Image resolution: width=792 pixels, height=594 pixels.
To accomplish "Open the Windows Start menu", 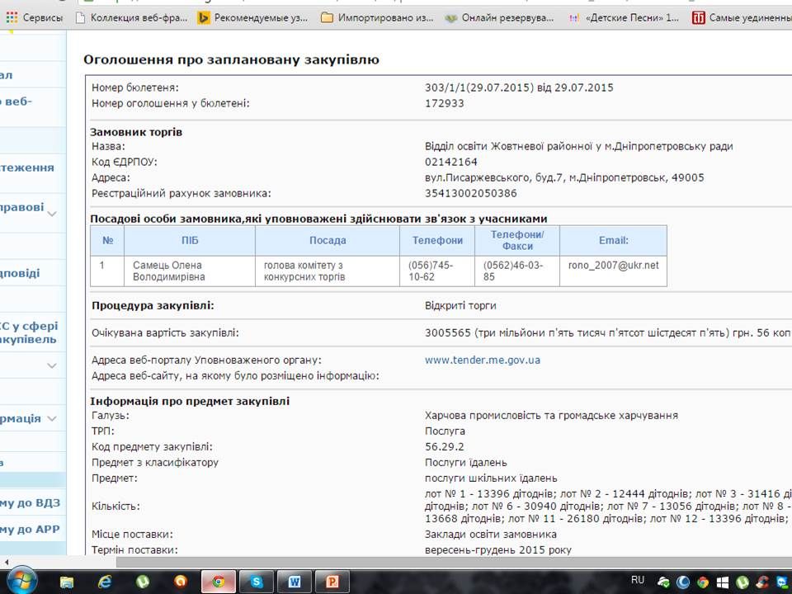I will coord(22,581).
